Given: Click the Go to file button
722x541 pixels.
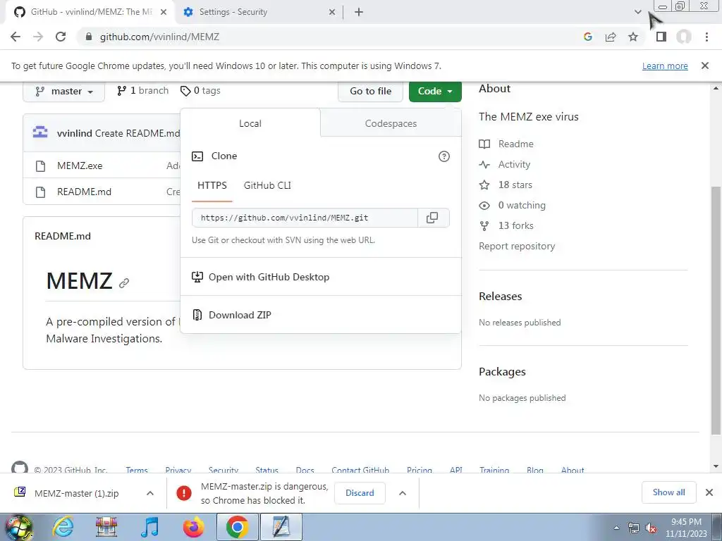Looking at the screenshot, I should coord(371,91).
